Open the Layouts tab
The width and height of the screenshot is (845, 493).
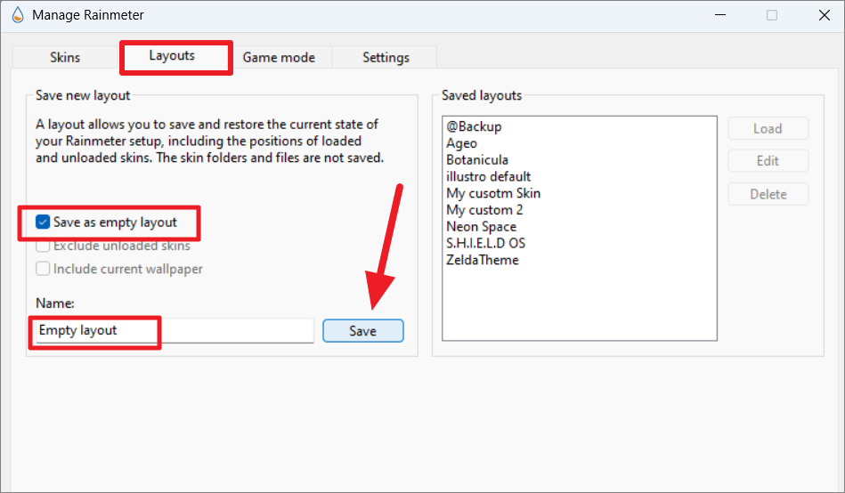pos(172,56)
